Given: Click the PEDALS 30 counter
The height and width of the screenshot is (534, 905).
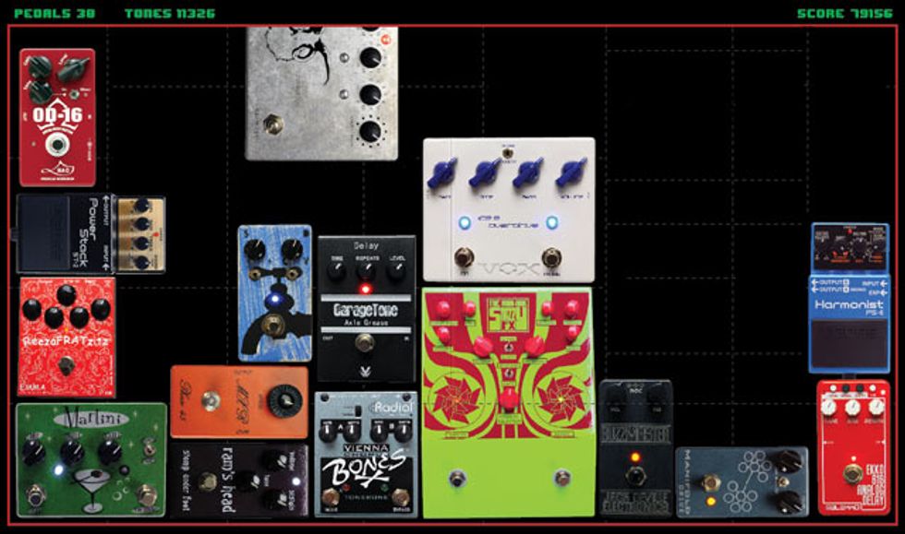Looking at the screenshot, I should coord(54,14).
